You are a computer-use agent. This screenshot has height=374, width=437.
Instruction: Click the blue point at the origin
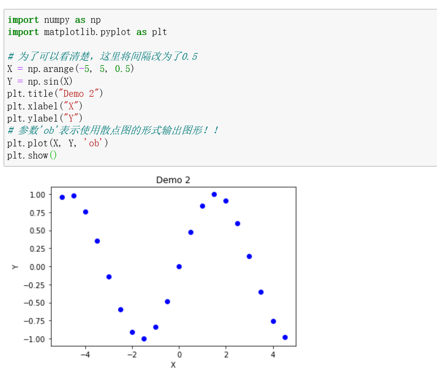[179, 267]
